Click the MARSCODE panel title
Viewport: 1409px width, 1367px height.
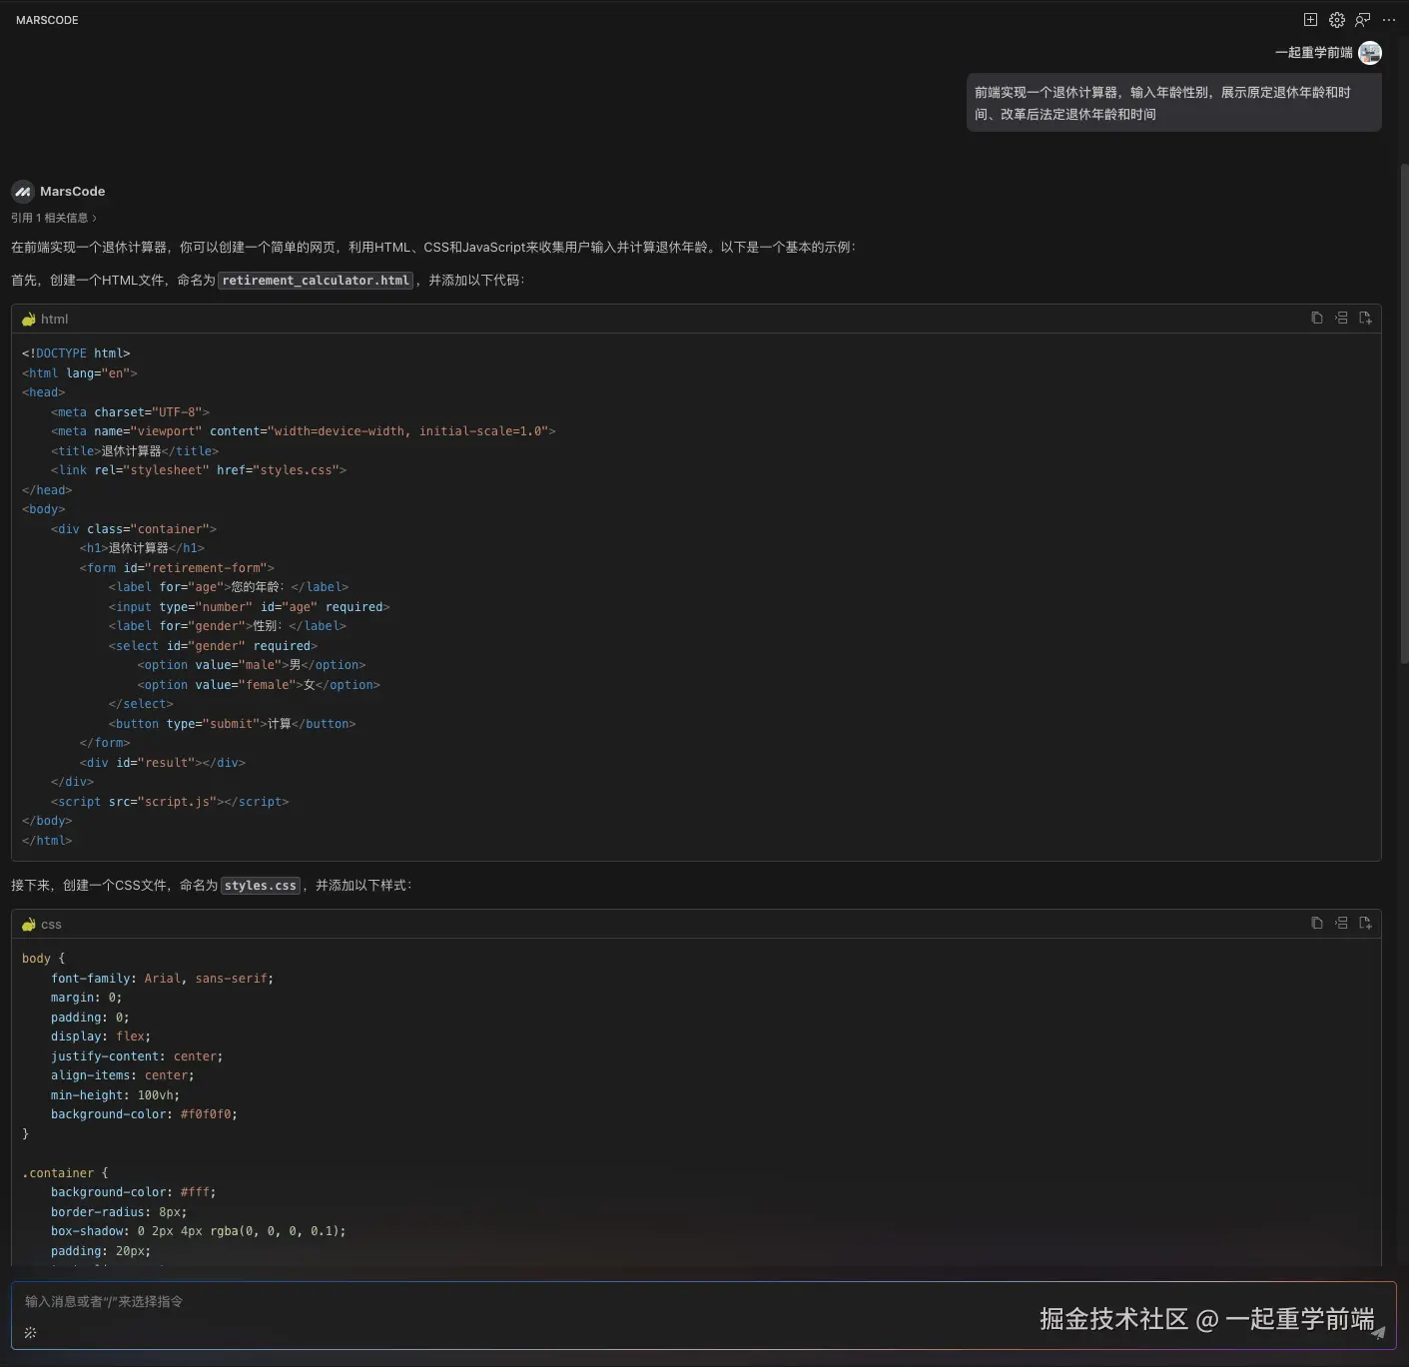pos(47,20)
